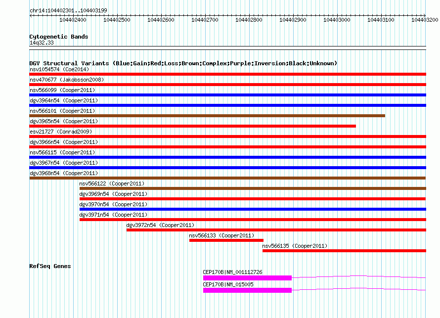Click the brown bar of dgv3968n54
Screen dimensions: 440x318
pos(227,178)
